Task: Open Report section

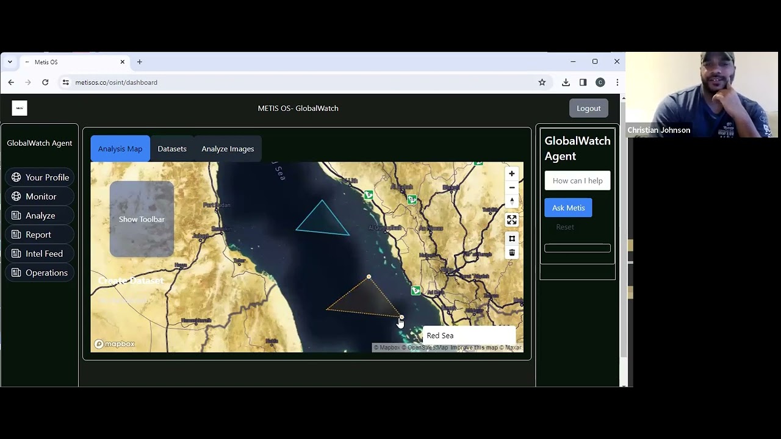Action: (x=40, y=235)
